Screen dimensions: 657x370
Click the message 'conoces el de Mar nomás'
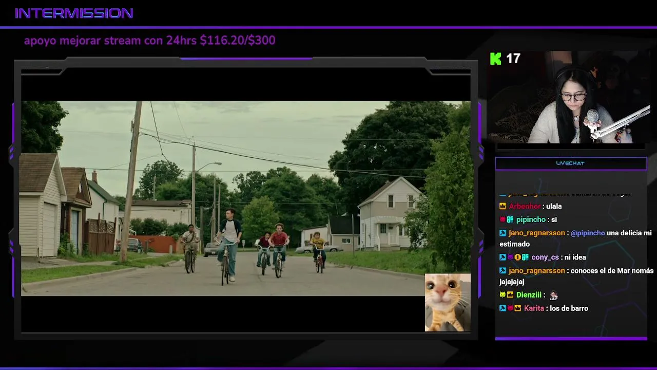click(612, 271)
